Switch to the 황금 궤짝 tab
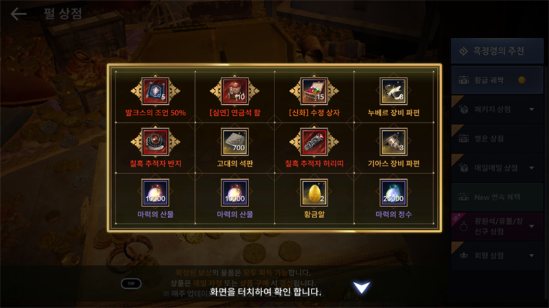 click(497, 80)
